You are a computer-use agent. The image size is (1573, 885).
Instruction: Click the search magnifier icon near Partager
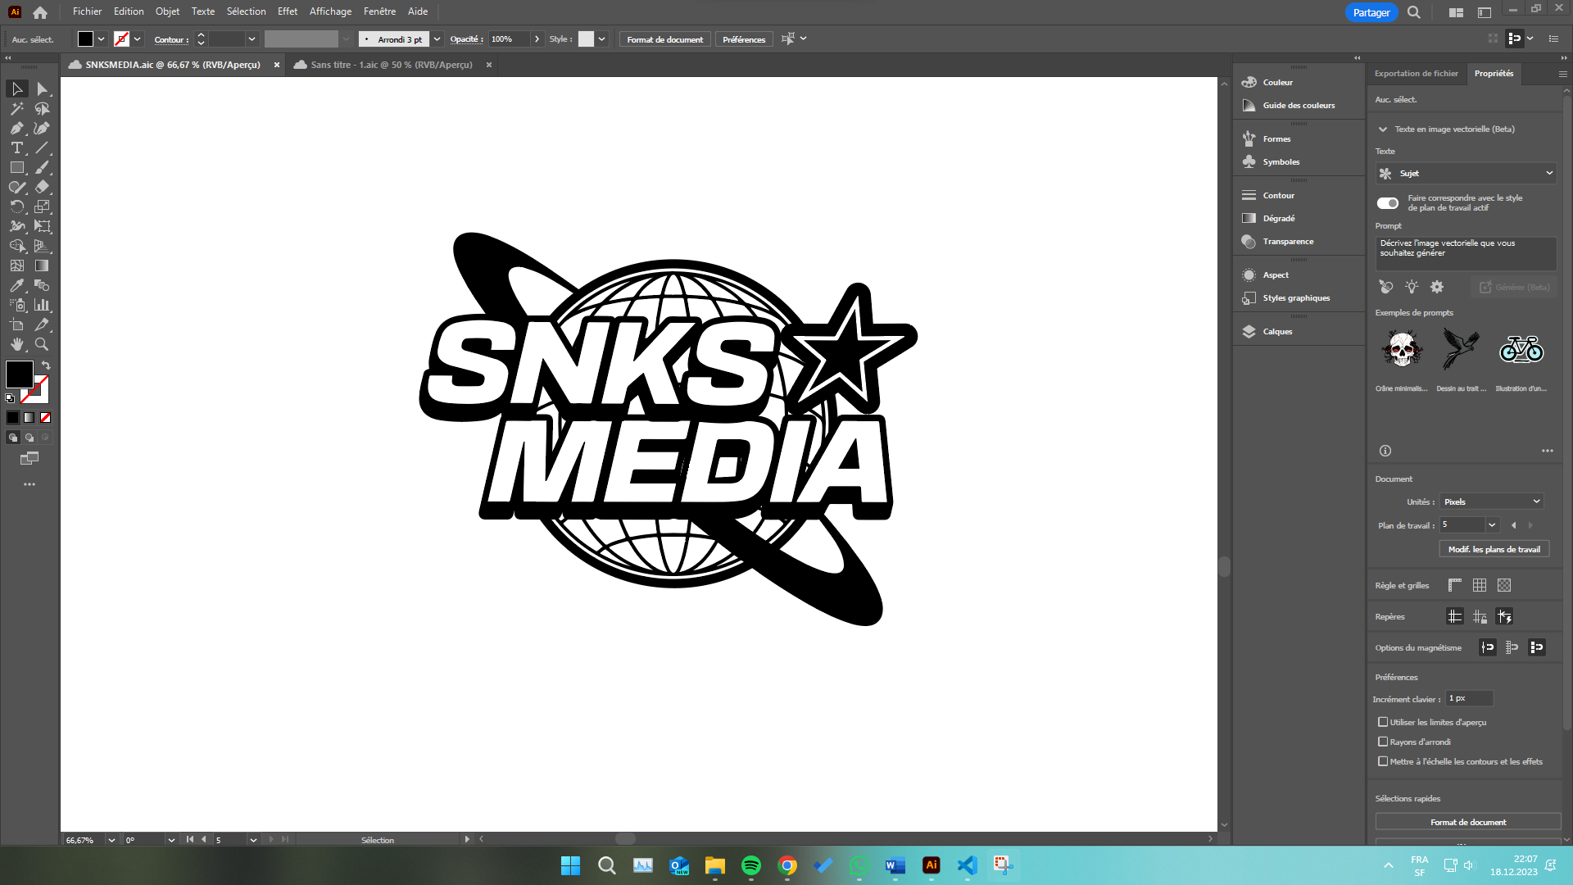point(1414,12)
